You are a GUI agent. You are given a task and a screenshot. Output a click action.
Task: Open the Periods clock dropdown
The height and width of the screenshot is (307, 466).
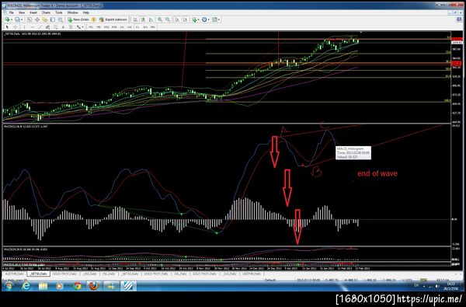pos(205,19)
